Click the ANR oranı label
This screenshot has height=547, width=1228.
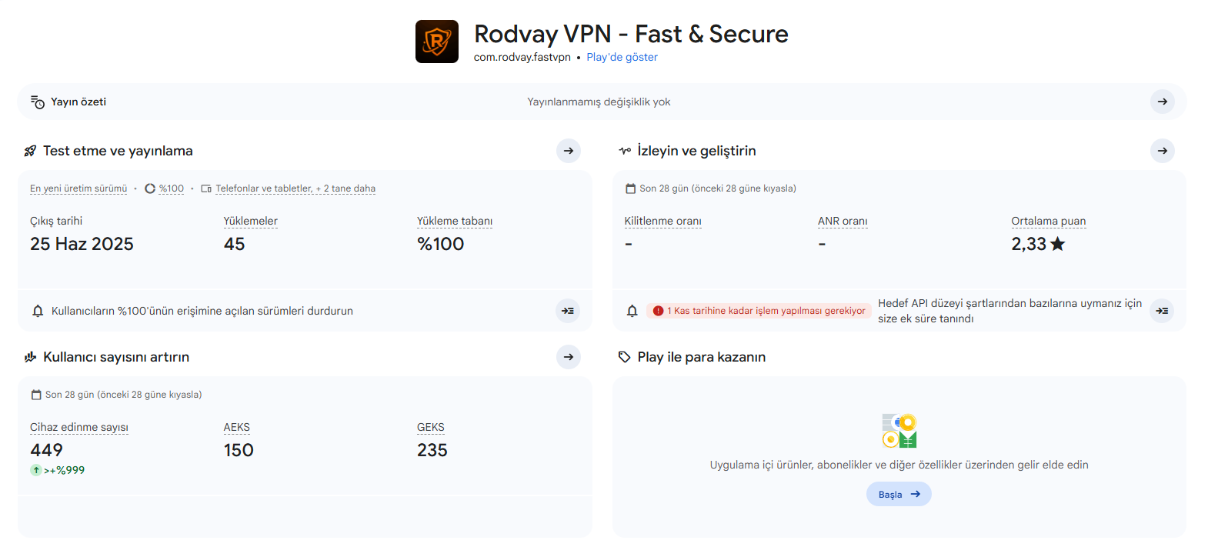pos(843,221)
